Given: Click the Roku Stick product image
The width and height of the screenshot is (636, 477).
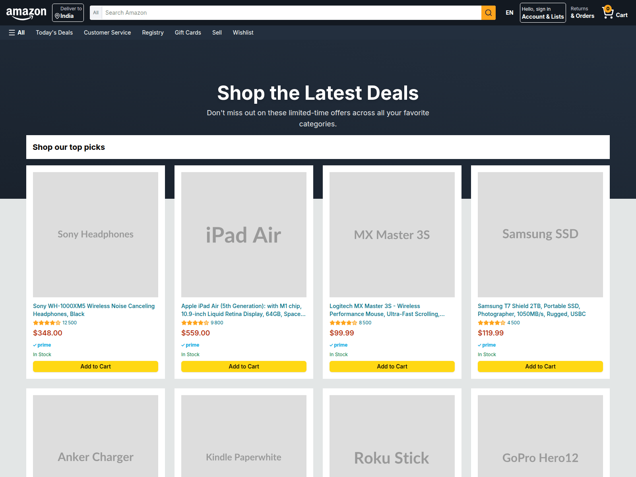Looking at the screenshot, I should 392,436.
